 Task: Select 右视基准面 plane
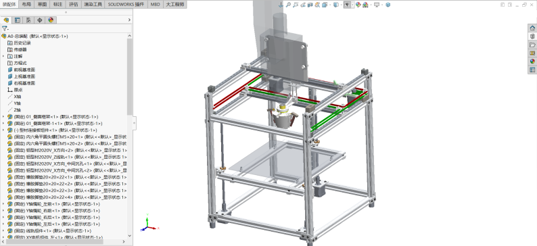coord(21,83)
